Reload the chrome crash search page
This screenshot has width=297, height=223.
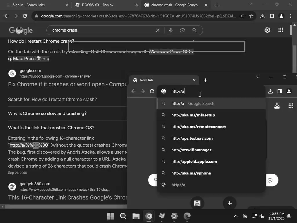pos(25,16)
